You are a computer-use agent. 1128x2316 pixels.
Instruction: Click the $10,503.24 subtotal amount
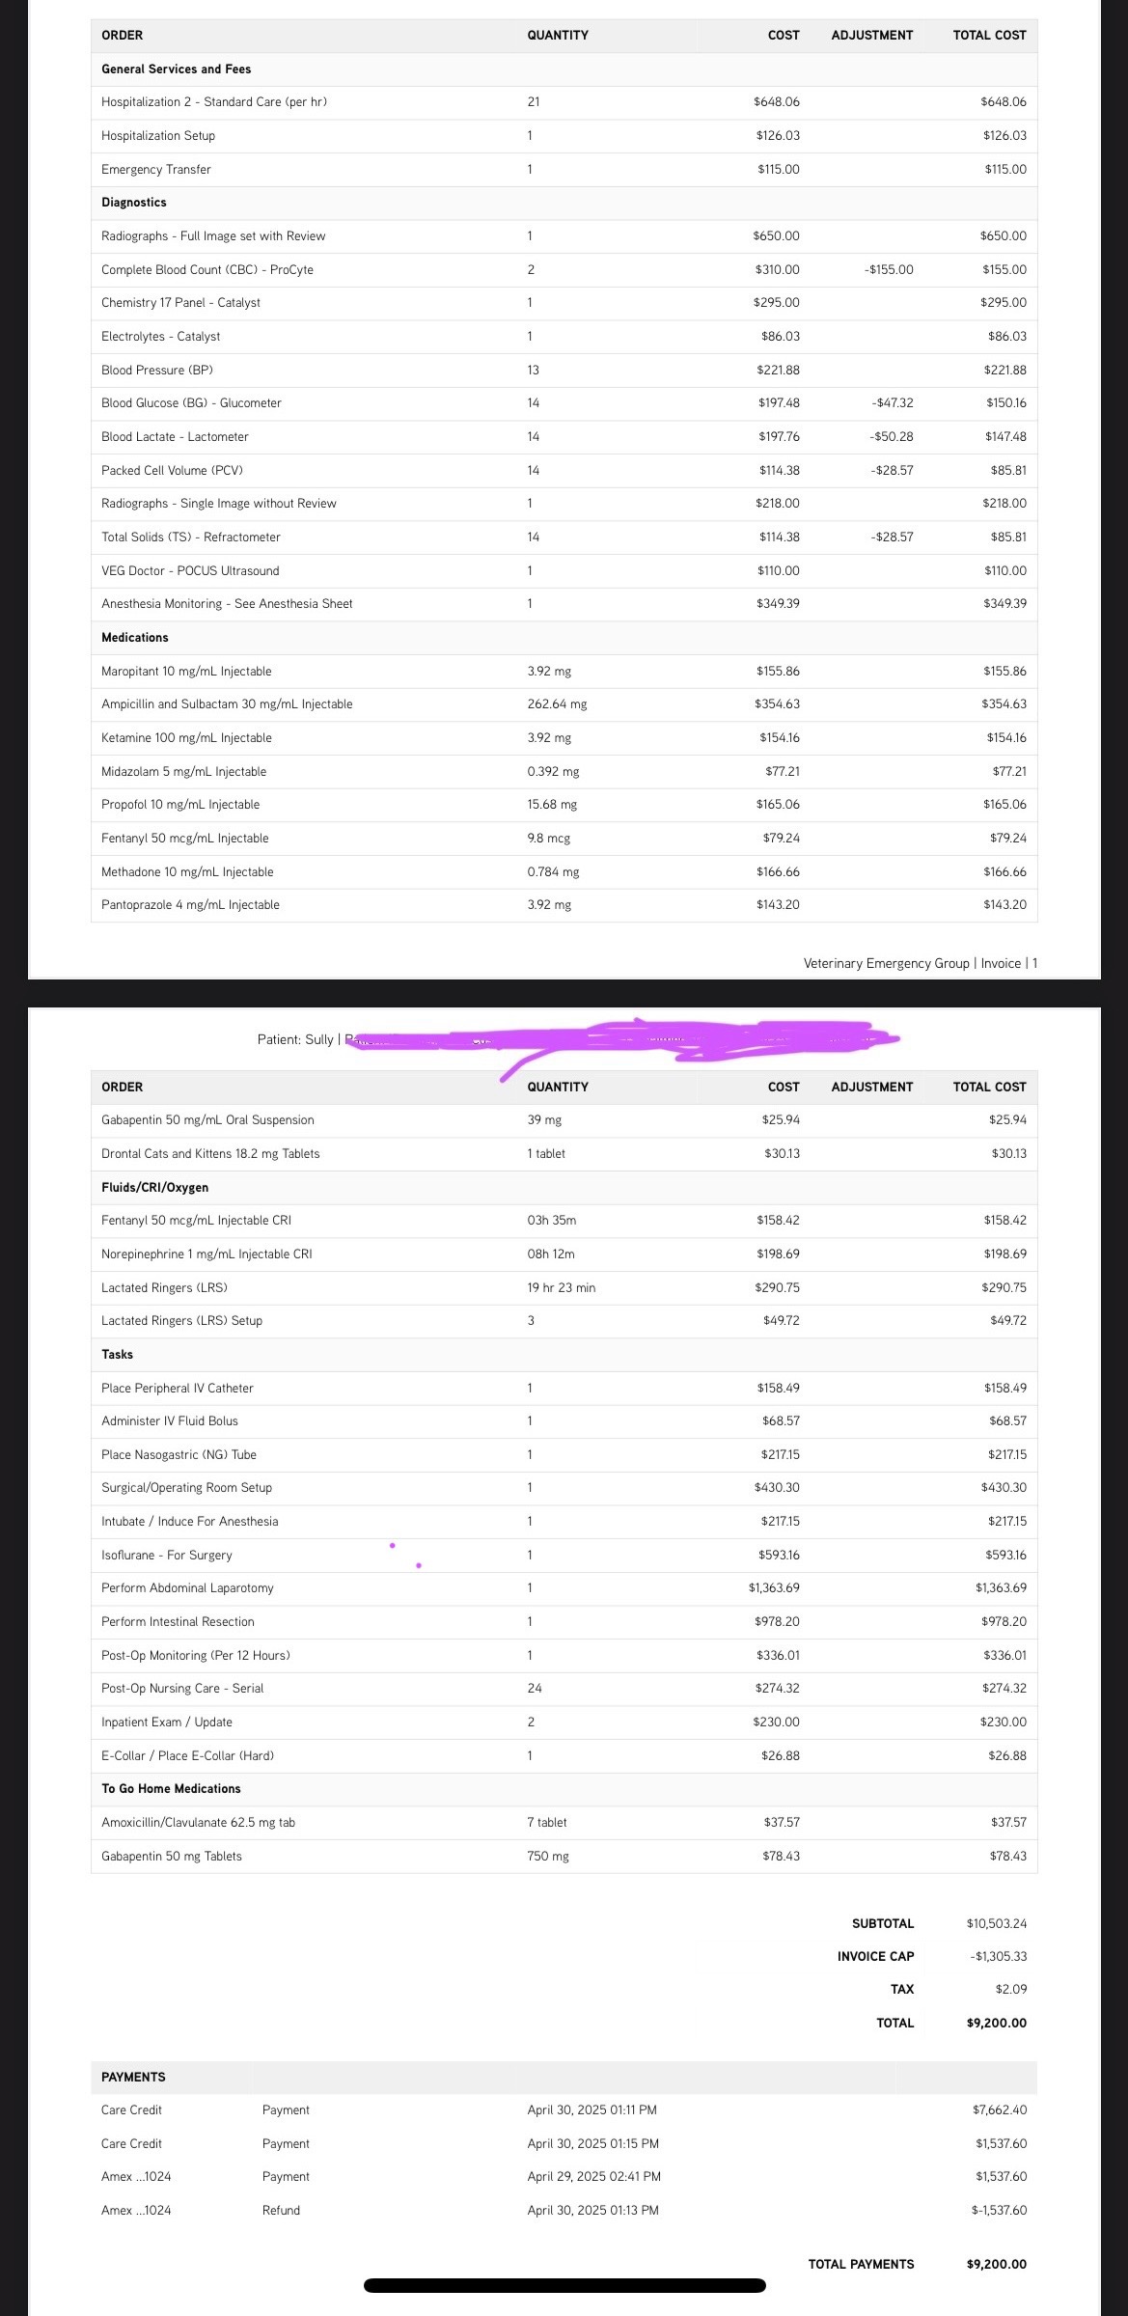[x=996, y=1923]
